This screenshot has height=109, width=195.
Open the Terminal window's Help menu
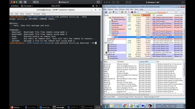[44, 14]
